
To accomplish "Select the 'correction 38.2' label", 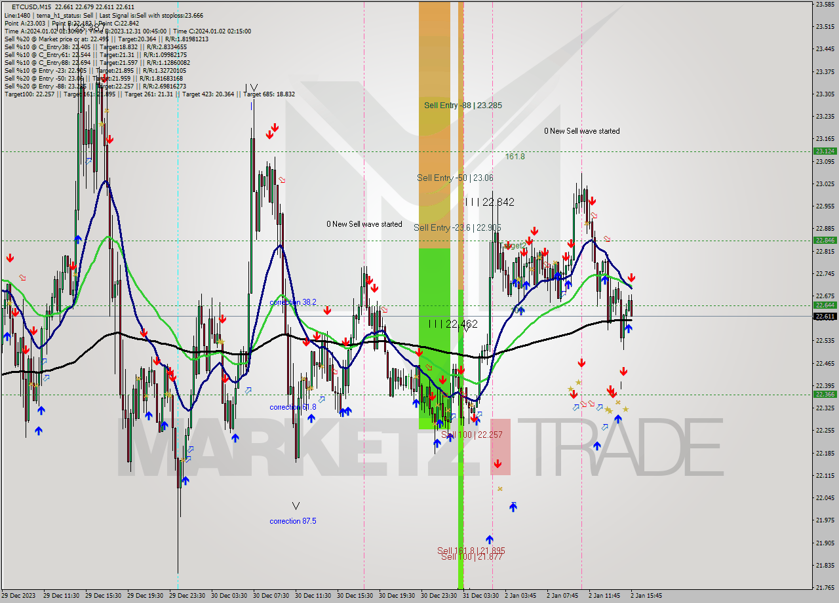I will (293, 302).
